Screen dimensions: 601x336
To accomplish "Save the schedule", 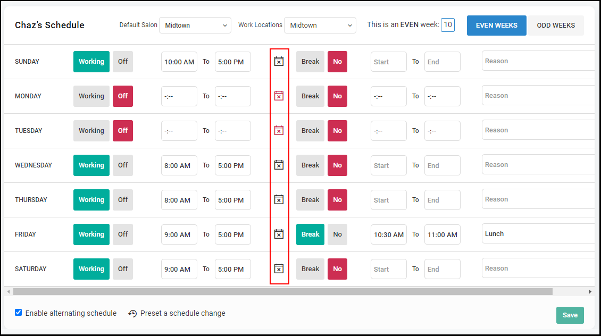I will tap(570, 315).
